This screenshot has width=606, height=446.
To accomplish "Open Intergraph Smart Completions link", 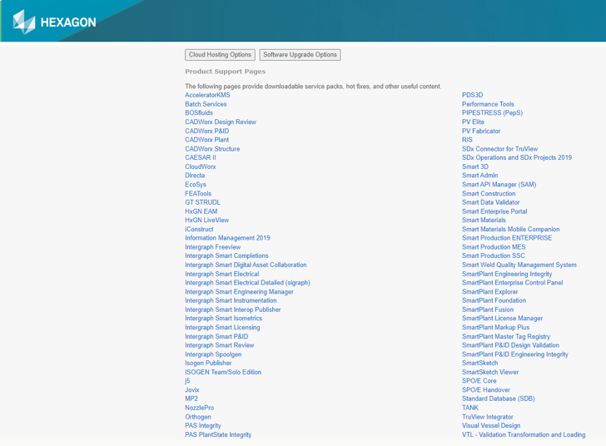I will tap(226, 255).
